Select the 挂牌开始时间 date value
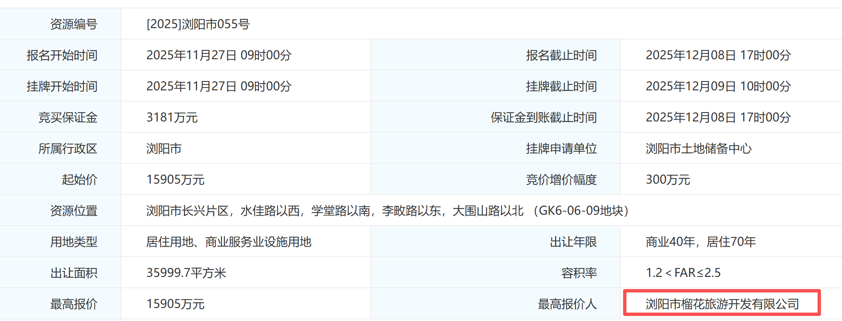Image resolution: width=842 pixels, height=321 pixels. (x=218, y=86)
